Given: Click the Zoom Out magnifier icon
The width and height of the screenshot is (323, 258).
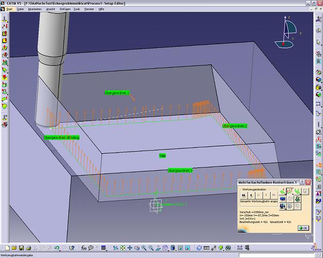Looking at the screenshot, I should point(151,248).
